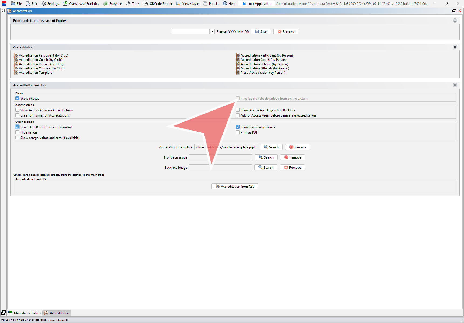Save the entries print date

coord(261,32)
